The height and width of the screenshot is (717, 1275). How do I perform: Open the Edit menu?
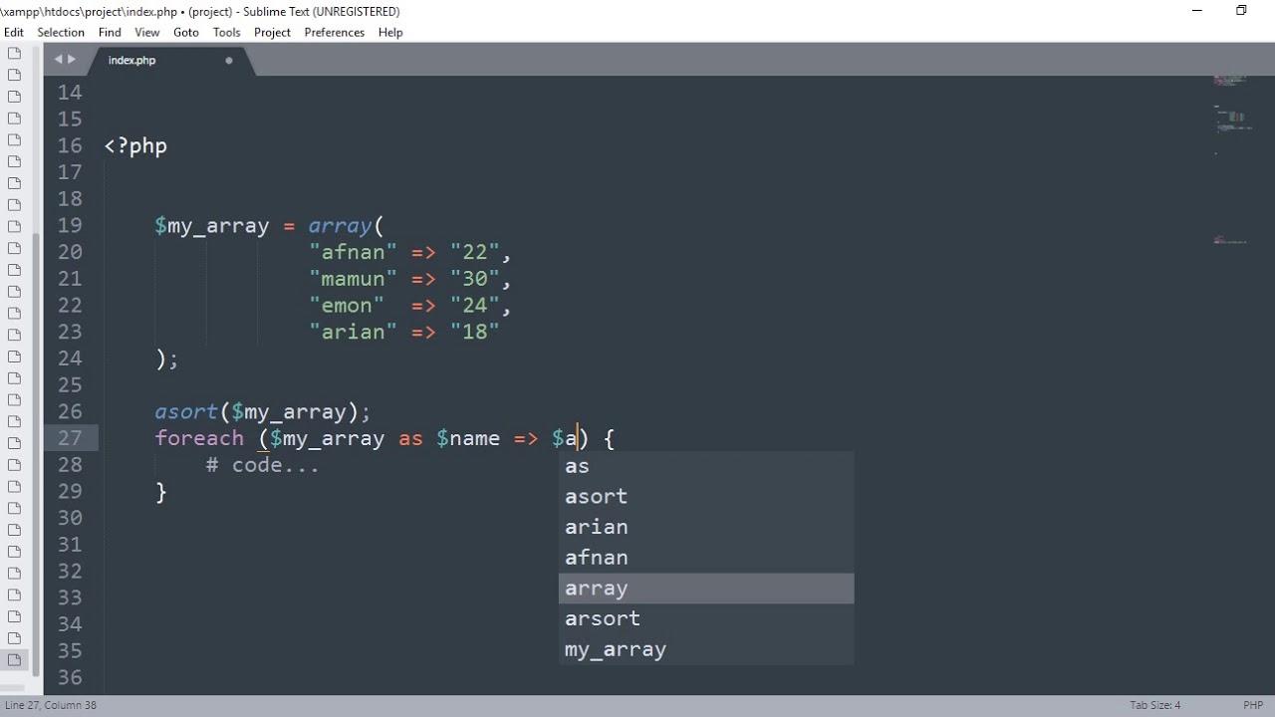pyautogui.click(x=14, y=32)
